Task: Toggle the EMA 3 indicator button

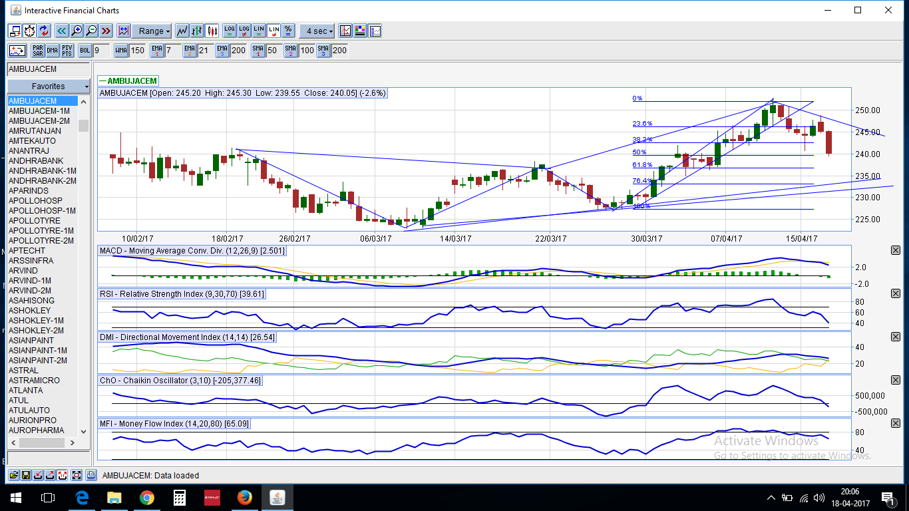Action: [223, 50]
